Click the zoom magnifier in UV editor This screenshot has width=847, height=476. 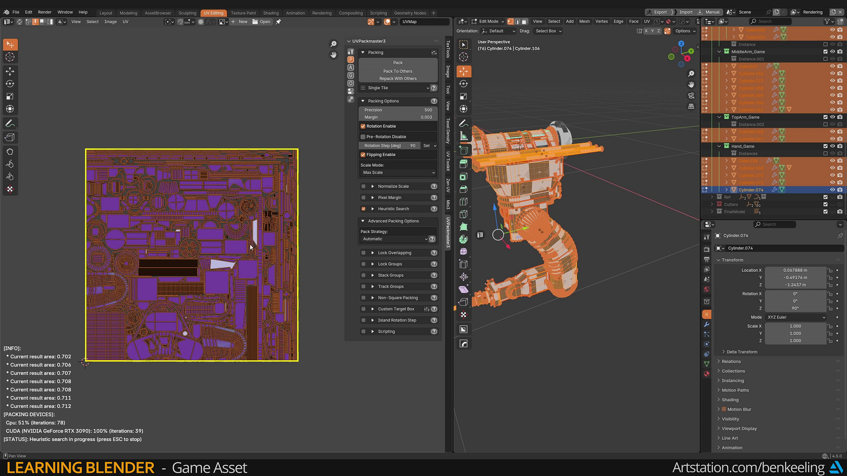tap(334, 44)
